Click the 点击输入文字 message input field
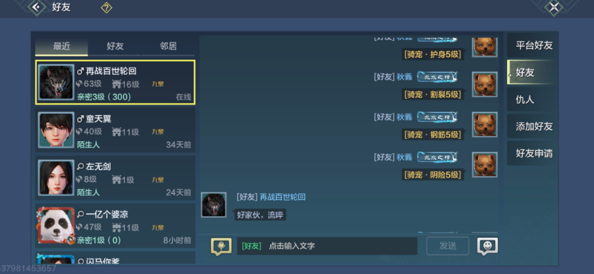 [327, 246]
